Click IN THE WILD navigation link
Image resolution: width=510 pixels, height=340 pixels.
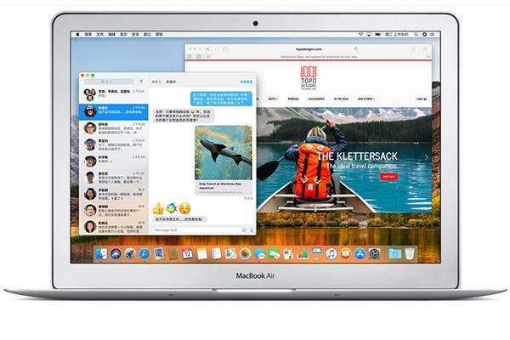tap(341, 99)
